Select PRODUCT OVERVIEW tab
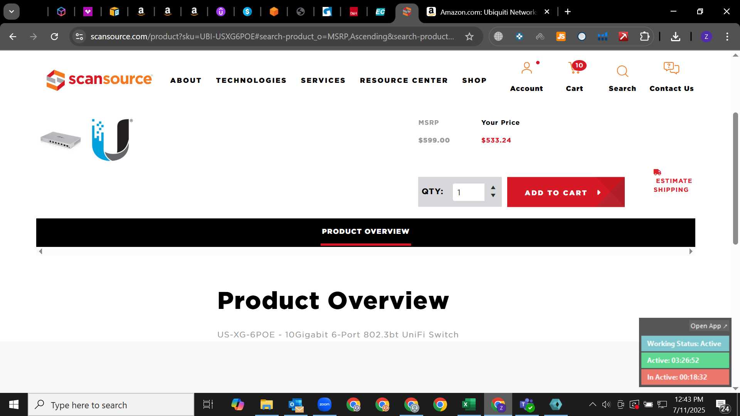 point(365,231)
